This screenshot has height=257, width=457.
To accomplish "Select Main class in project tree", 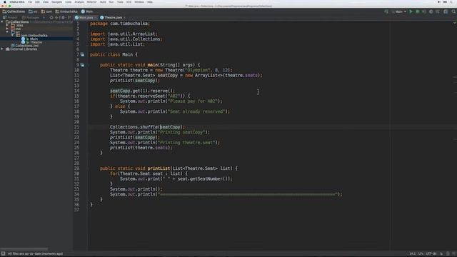I will pyautogui.click(x=34, y=39).
